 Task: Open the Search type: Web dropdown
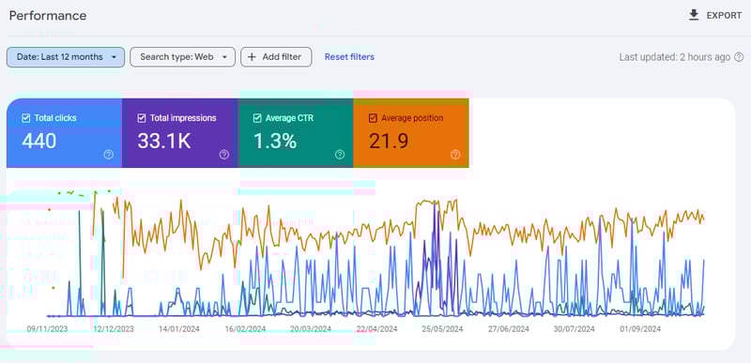pos(182,57)
